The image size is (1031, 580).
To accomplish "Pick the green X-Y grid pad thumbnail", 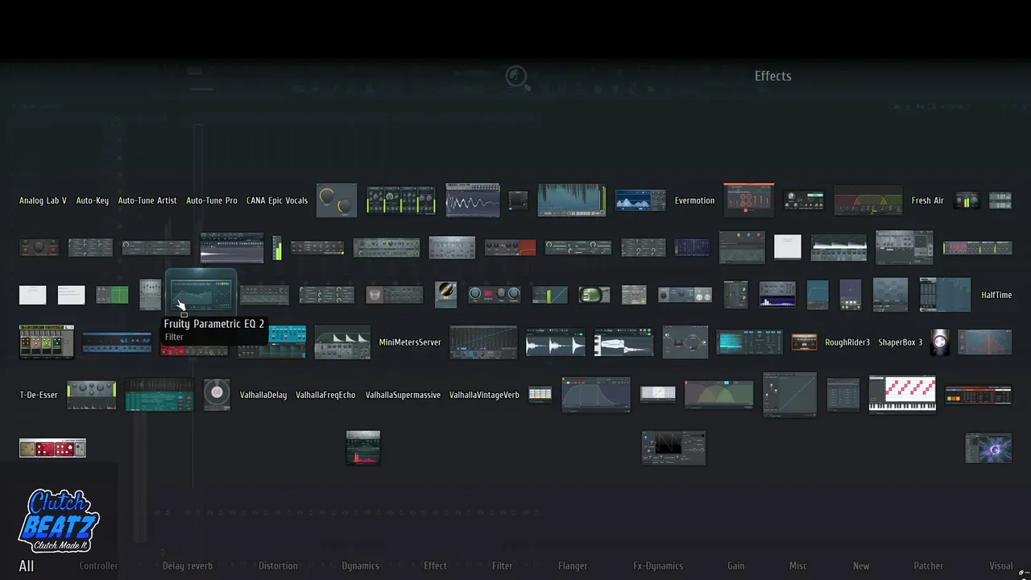I will pyautogui.click(x=112, y=295).
